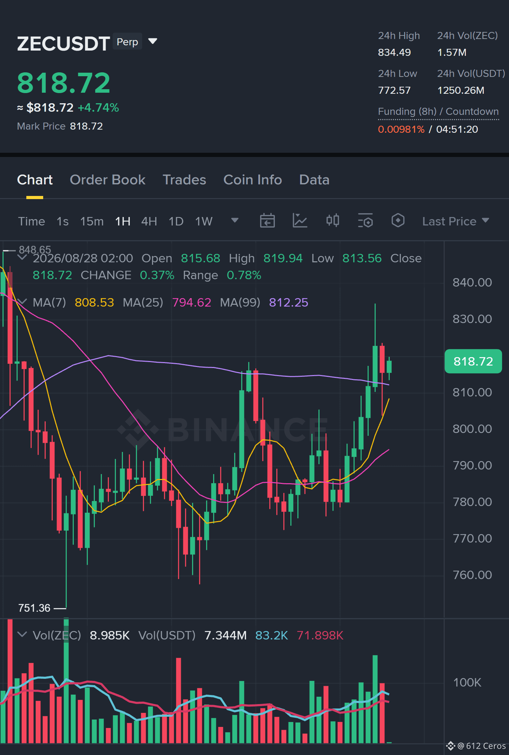Viewport: 509px width, 755px height.
Task: Collapse the MA indicator legend chevron
Action: (x=22, y=302)
